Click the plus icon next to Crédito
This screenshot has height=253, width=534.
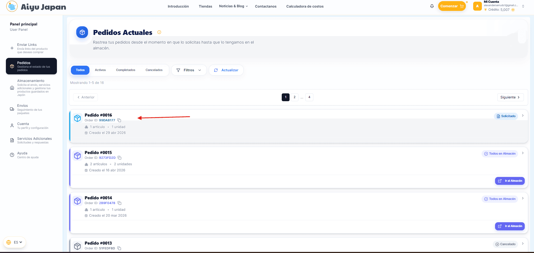click(x=513, y=10)
